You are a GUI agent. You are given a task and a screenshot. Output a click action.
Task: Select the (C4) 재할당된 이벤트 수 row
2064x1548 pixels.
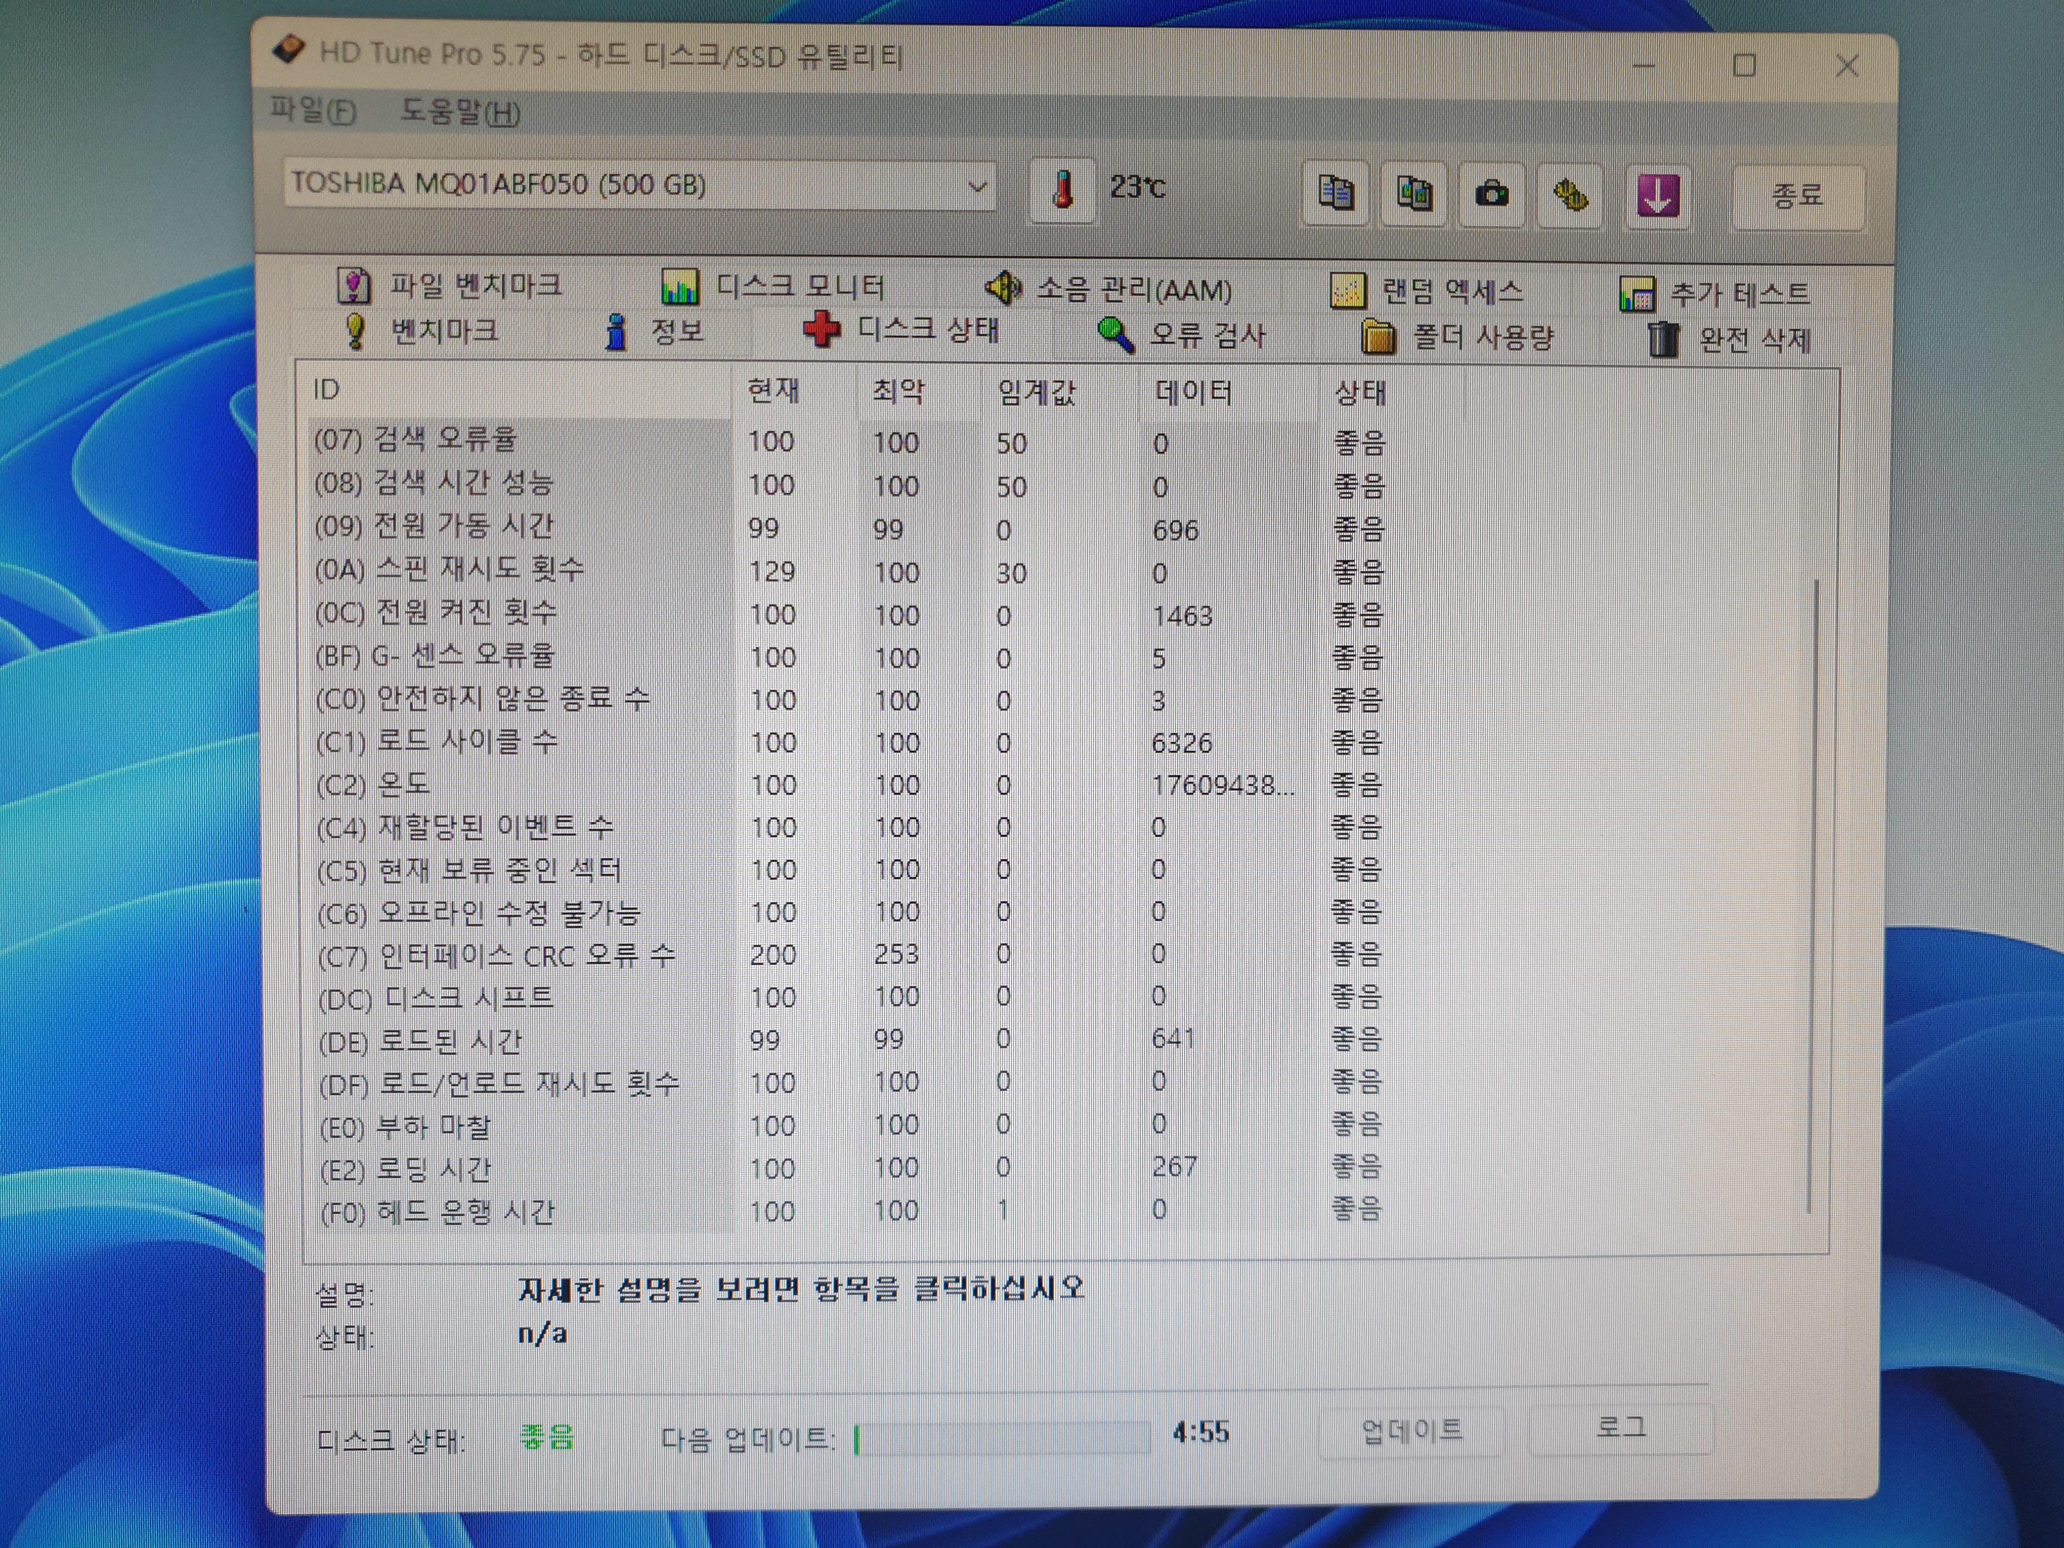pos(849,827)
